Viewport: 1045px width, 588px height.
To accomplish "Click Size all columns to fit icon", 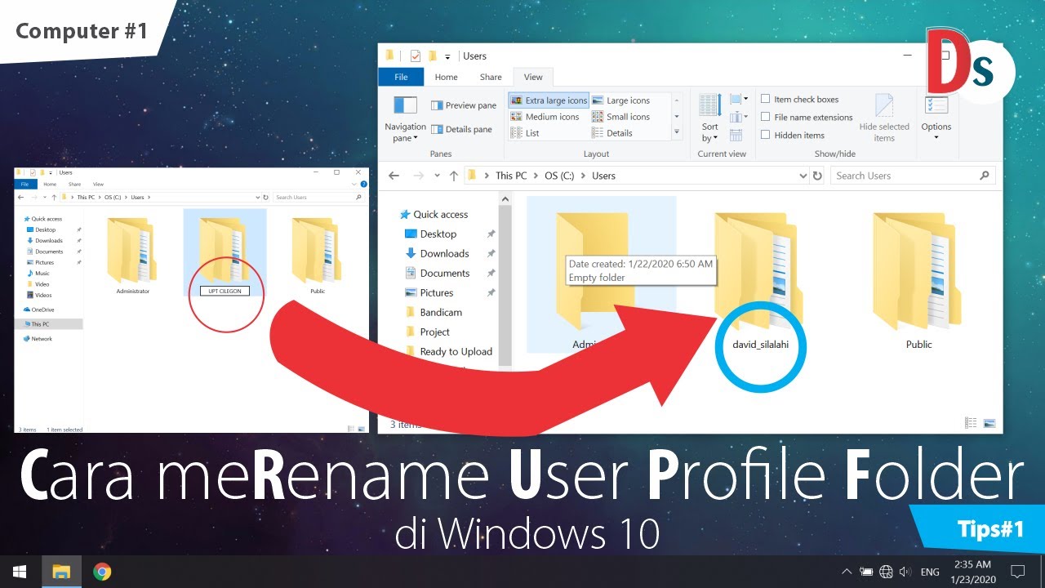I will click(x=736, y=136).
